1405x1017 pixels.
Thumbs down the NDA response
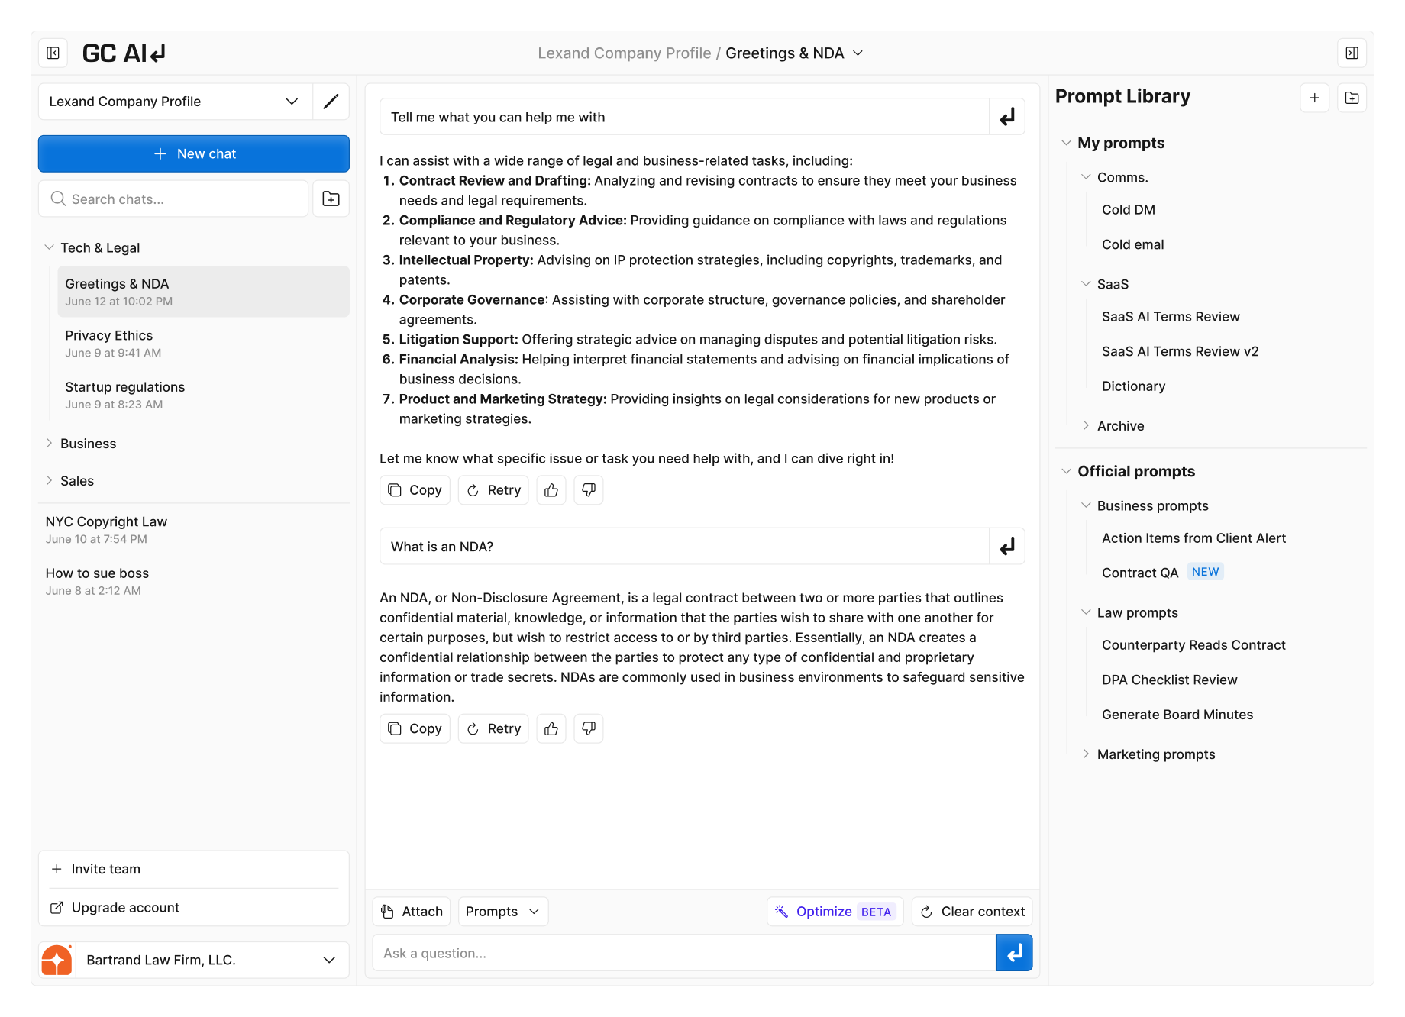click(589, 728)
